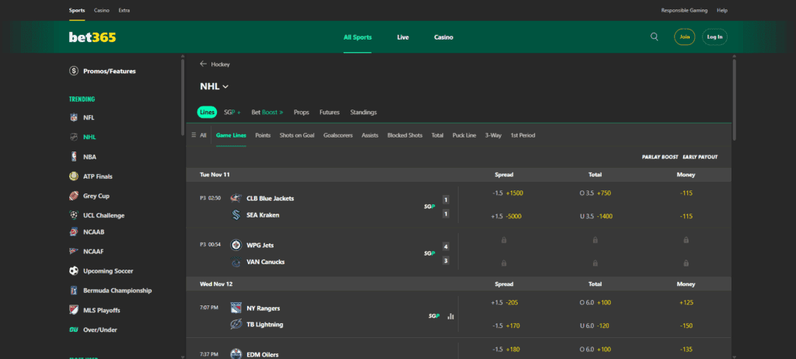Click the Extra link in top bar
796x359 pixels.
pyautogui.click(x=124, y=10)
